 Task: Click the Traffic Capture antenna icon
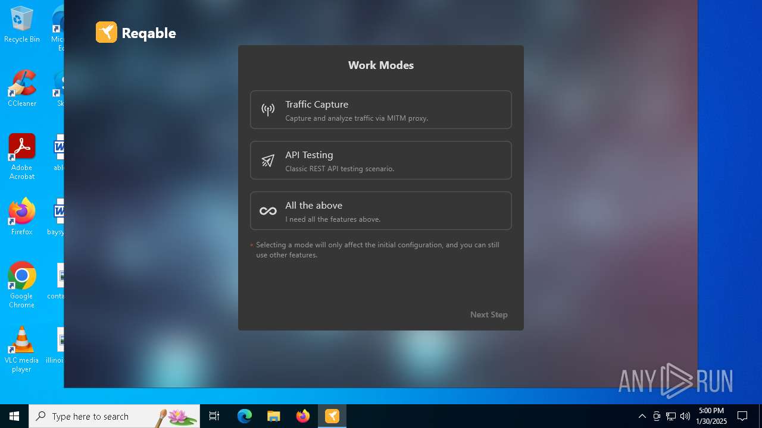(268, 109)
